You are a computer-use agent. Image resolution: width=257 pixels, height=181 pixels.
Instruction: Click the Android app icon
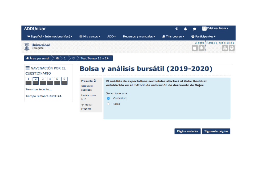pos(201,48)
